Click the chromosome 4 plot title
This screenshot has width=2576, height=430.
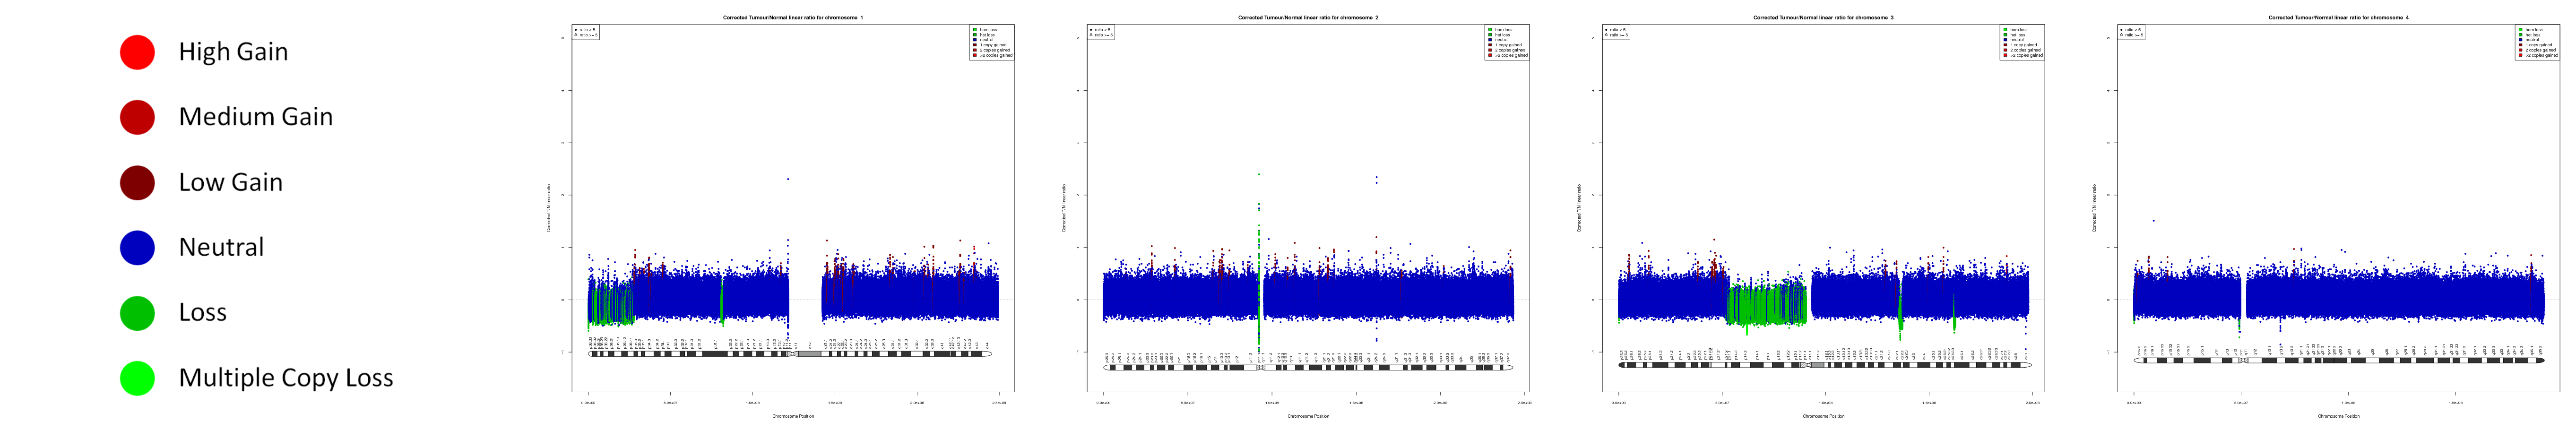click(x=2338, y=17)
